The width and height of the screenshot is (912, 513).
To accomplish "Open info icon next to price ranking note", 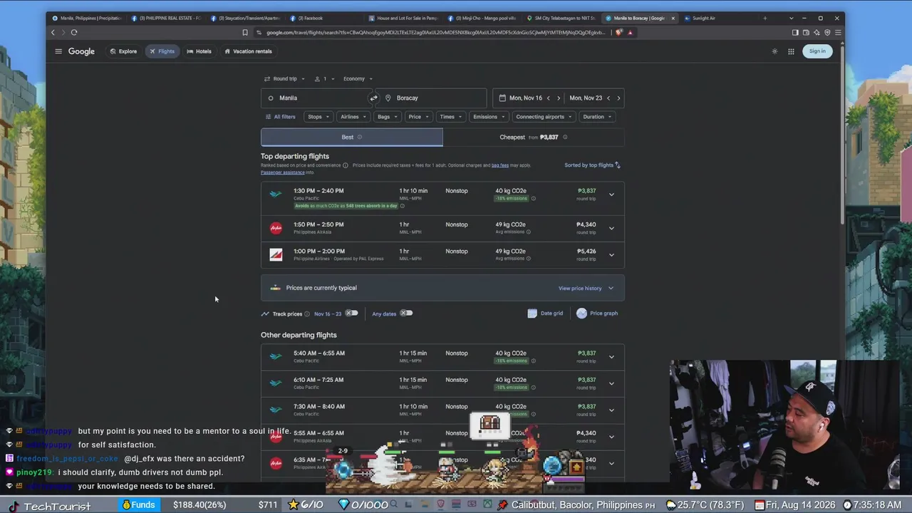I will click(x=346, y=165).
